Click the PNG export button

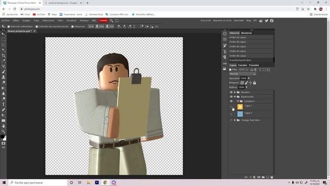[x=100, y=26]
